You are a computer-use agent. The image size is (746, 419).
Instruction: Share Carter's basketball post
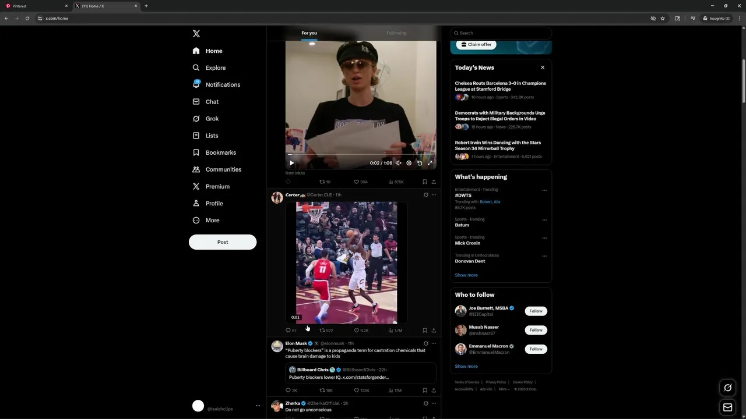click(434, 330)
